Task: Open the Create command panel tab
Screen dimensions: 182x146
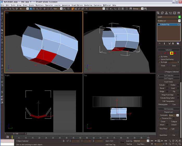Action: [x=158, y=13]
